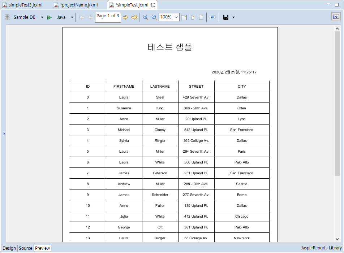This screenshot has height=253, width=344.
Task: Click the cell containing Peterson
Action: click(x=160, y=173)
